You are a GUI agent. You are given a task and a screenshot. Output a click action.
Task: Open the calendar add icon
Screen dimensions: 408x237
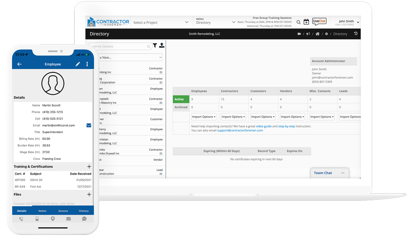pyautogui.click(x=306, y=22)
